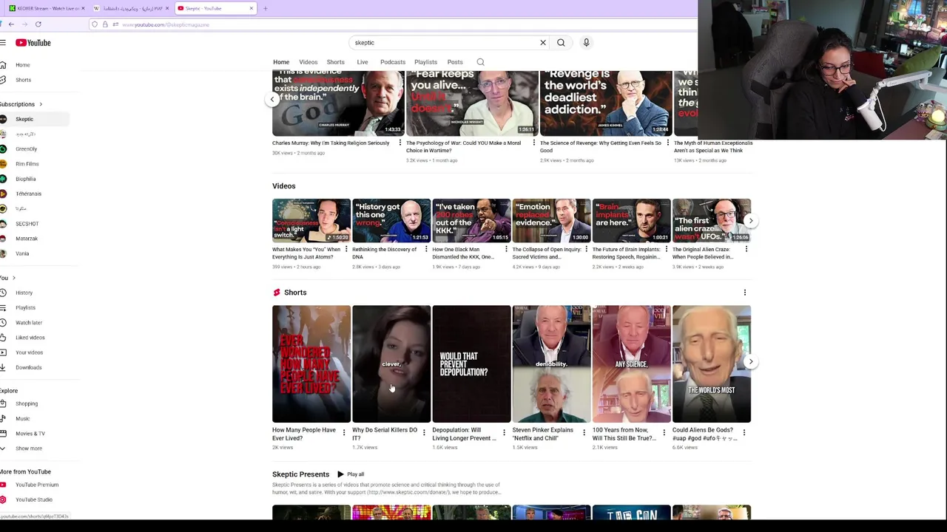
Task: Open options for How Many People short
Action: (x=343, y=432)
